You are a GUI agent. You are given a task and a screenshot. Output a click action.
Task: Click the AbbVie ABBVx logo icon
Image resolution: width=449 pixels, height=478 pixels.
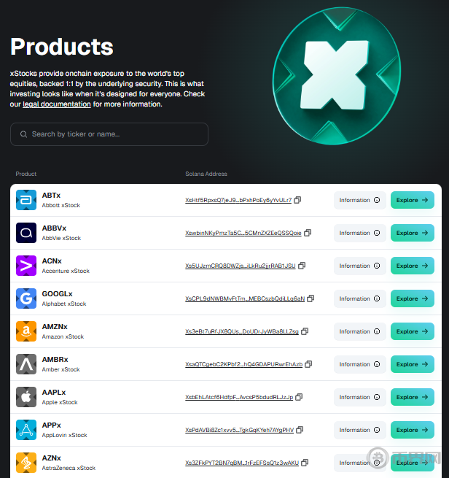(26, 233)
